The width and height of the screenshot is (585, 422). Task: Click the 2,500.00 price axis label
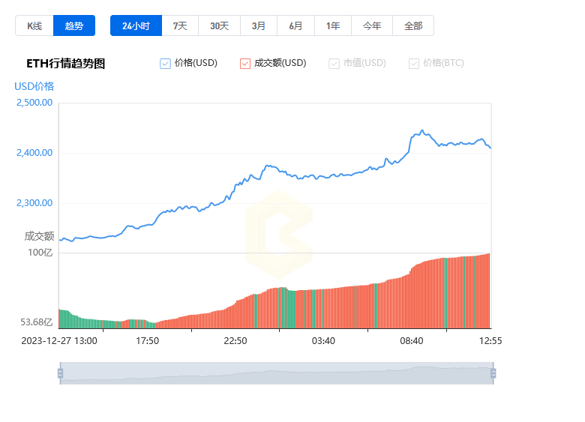[34, 103]
